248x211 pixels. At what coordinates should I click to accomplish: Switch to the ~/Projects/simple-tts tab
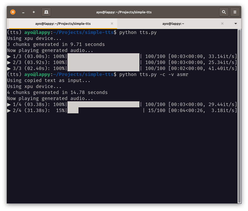pos(63,24)
